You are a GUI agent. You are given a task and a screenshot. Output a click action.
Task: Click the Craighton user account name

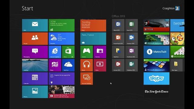point(169,8)
